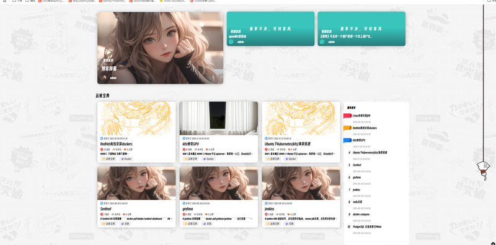Click the orange rank 2 badge in sidebar
This screenshot has height=245, width=496.
click(347, 128)
